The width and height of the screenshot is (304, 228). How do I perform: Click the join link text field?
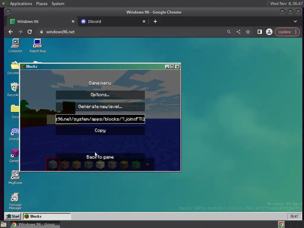tap(100, 119)
